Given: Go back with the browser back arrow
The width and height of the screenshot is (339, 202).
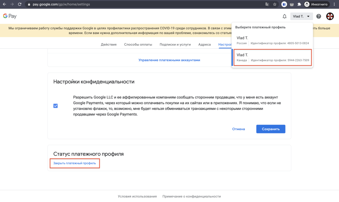Looking at the screenshot, I should click(4, 4).
